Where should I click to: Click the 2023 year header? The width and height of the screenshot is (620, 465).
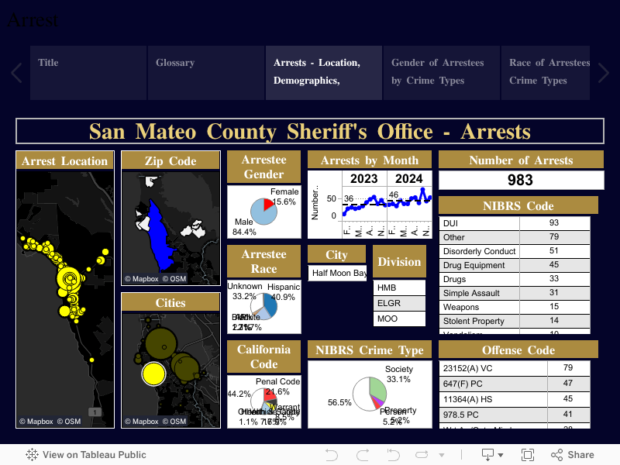point(364,179)
